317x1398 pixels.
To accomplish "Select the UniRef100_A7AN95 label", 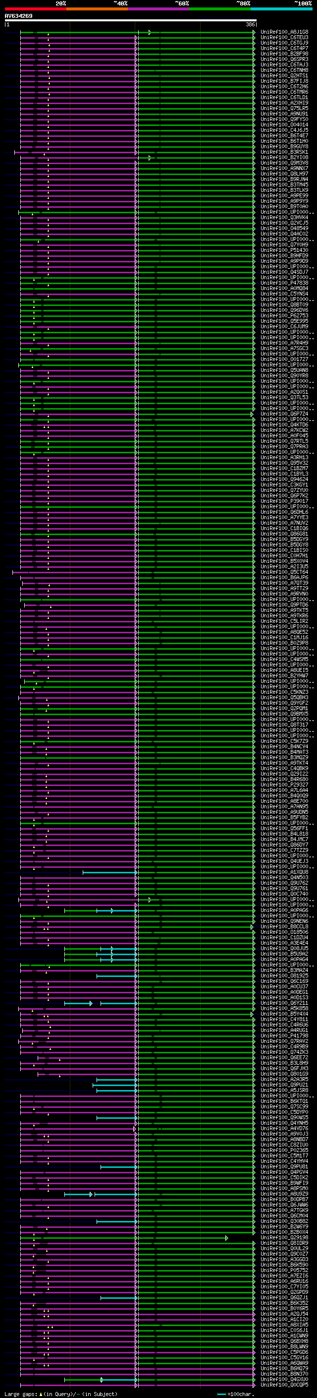I will [x=284, y=806].
